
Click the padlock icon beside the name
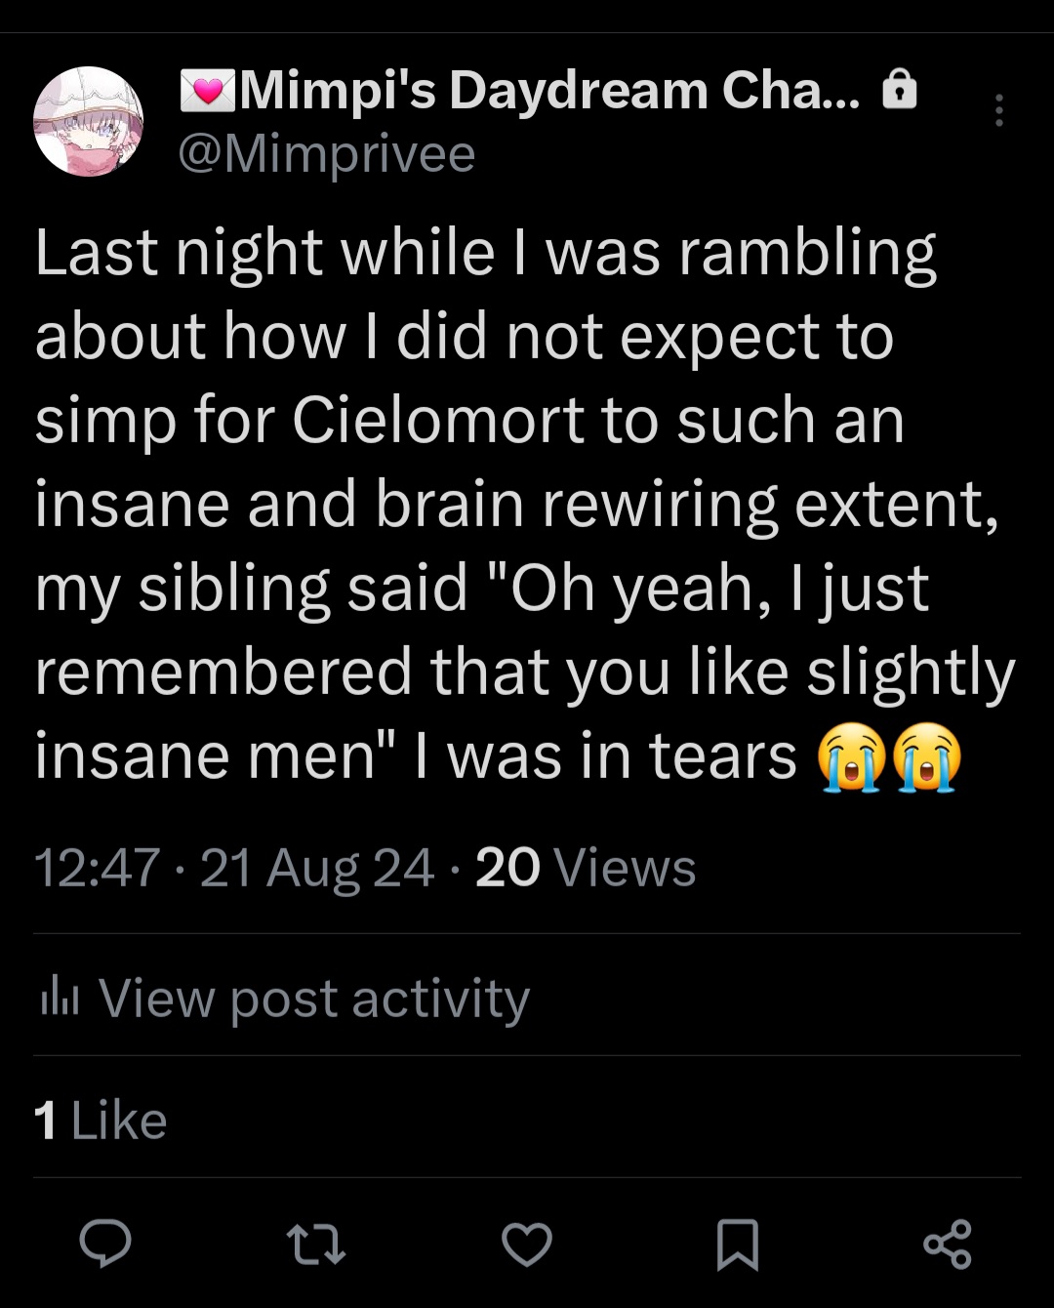coord(899,91)
